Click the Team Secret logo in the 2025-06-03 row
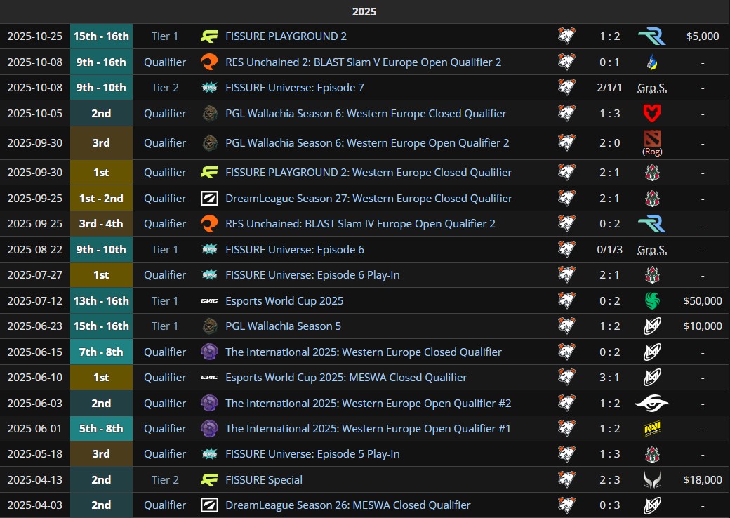 click(651, 403)
